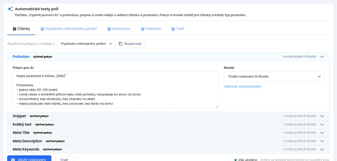Open the Šablona tab
The width and height of the screenshot is (337, 161).
point(151,29)
